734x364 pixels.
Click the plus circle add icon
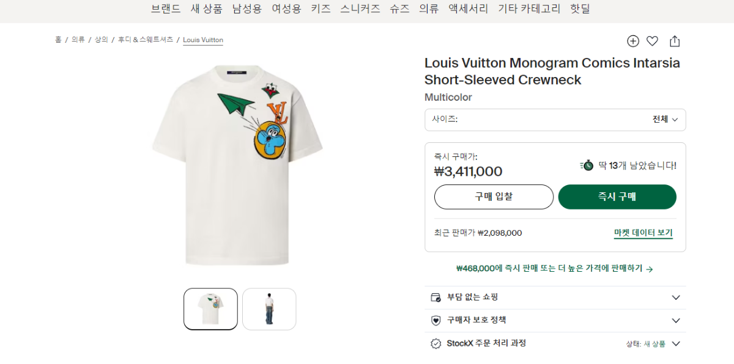[x=633, y=41]
